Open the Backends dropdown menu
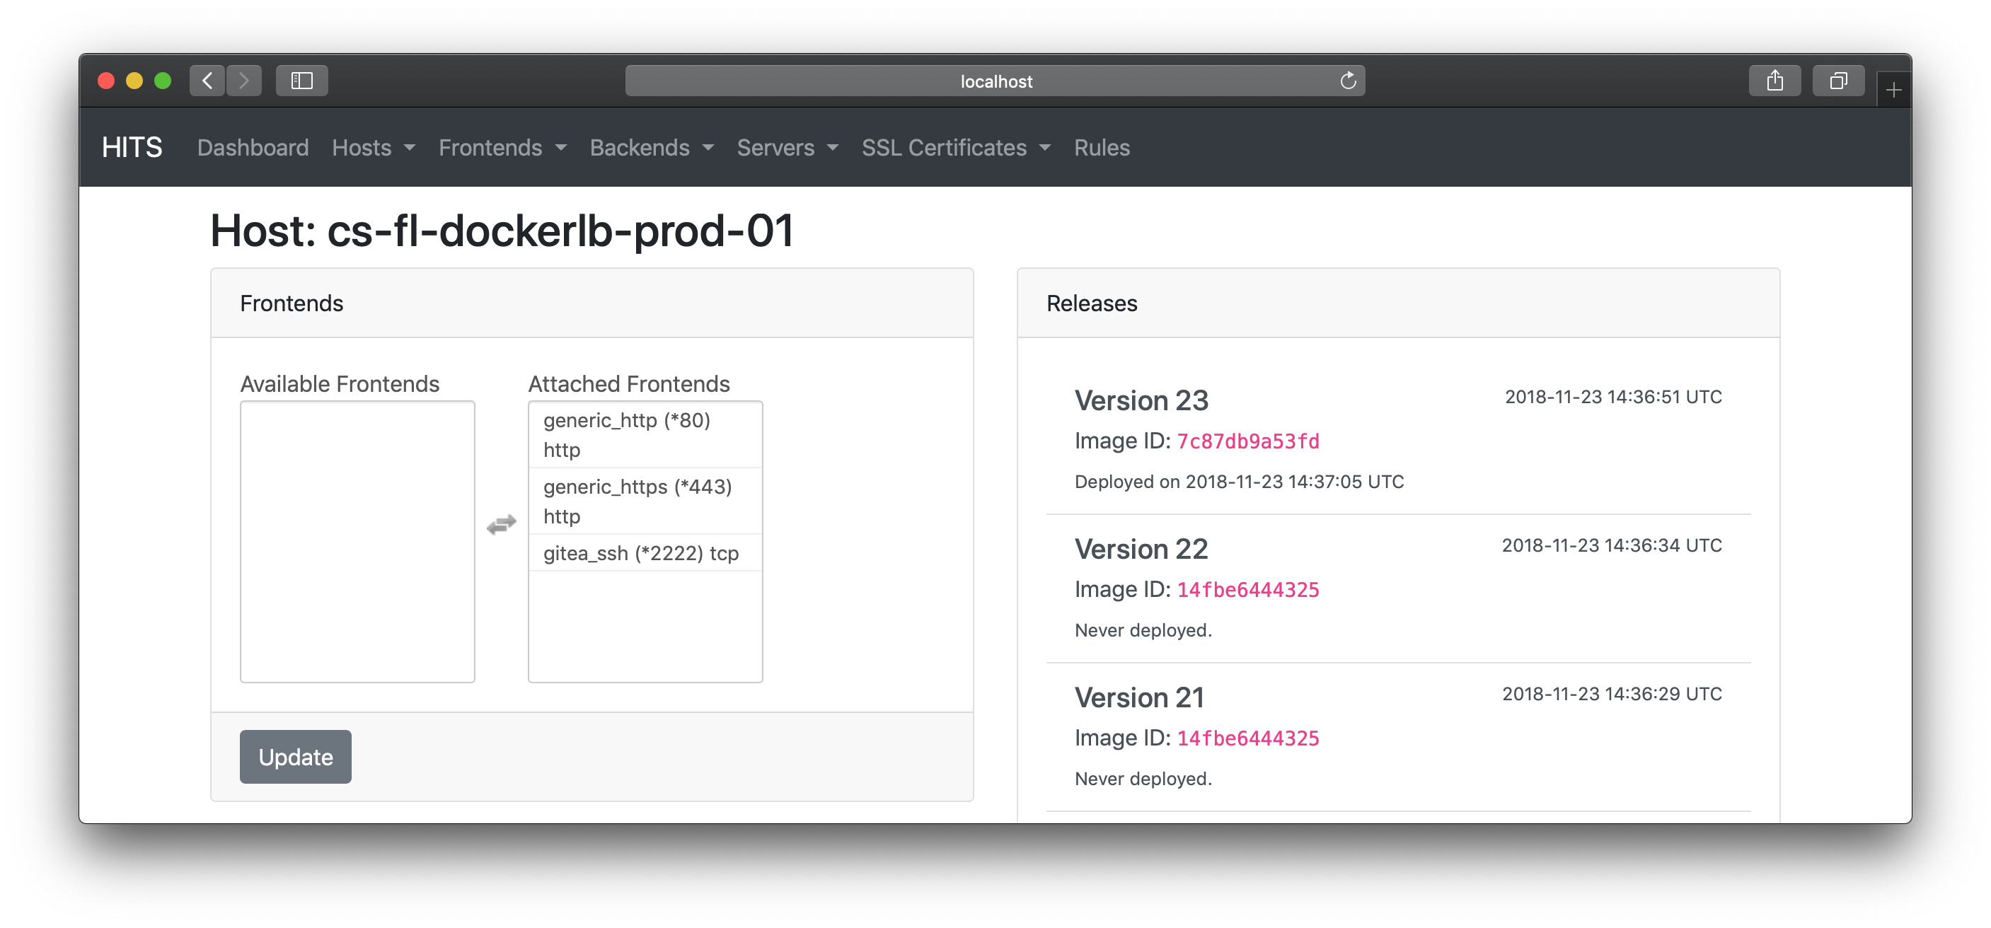Screen dimensions: 1991x928 point(651,148)
